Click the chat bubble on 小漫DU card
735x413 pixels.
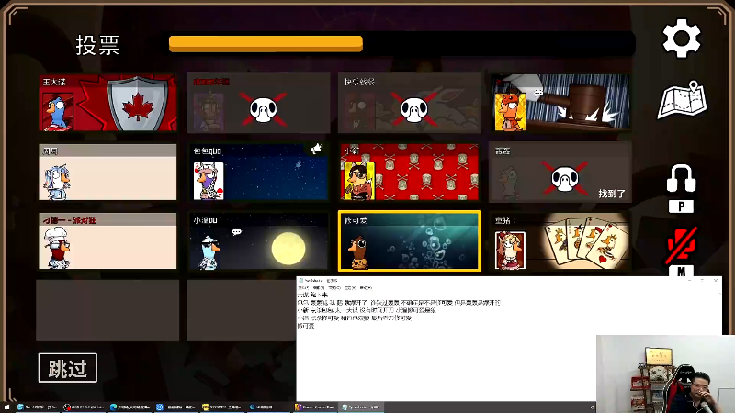click(x=237, y=232)
